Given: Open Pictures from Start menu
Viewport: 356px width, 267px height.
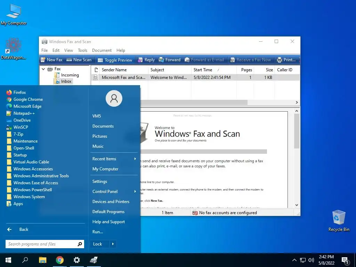Looking at the screenshot, I should tap(100, 136).
